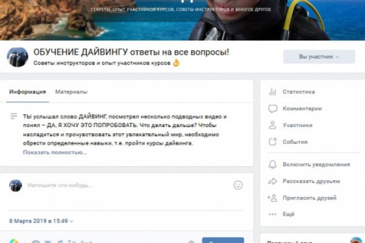
Task: Click the Напишите что-нибудь text field
Action: pos(128,185)
